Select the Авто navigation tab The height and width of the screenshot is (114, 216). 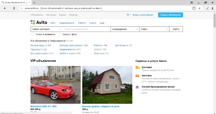coord(53,23)
